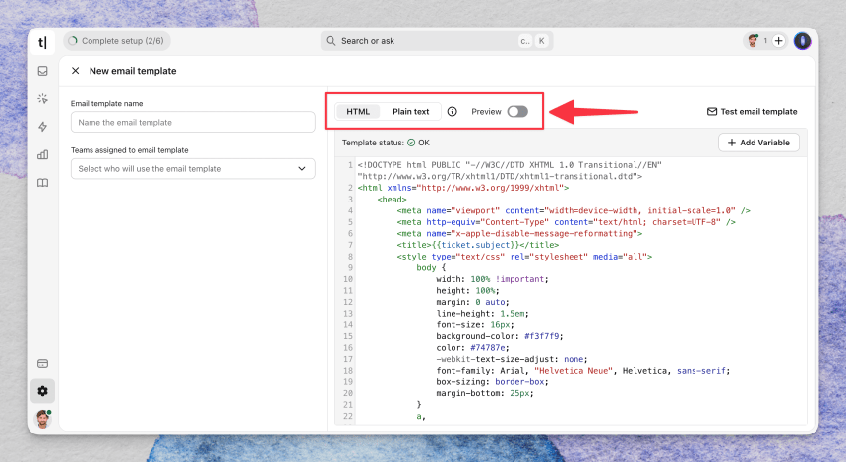The height and width of the screenshot is (462, 846).
Task: Close the New email template panel
Action: [76, 71]
